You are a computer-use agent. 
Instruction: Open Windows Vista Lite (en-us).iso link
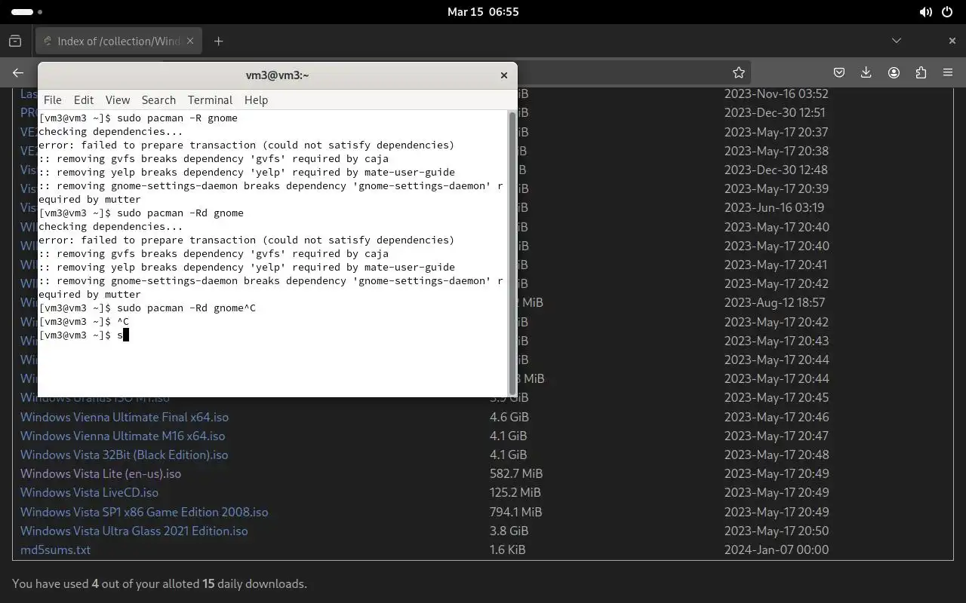100,473
